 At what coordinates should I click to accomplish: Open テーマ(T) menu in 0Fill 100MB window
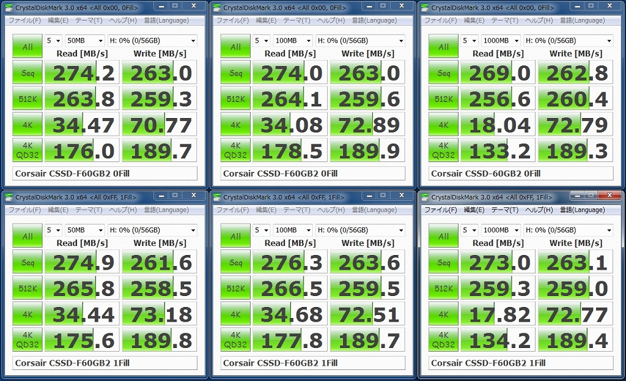(296, 20)
